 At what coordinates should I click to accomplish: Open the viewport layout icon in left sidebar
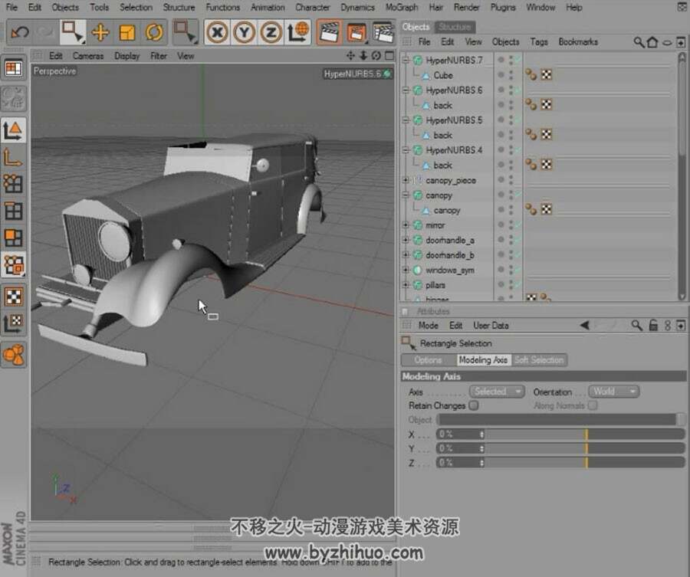pyautogui.click(x=14, y=68)
